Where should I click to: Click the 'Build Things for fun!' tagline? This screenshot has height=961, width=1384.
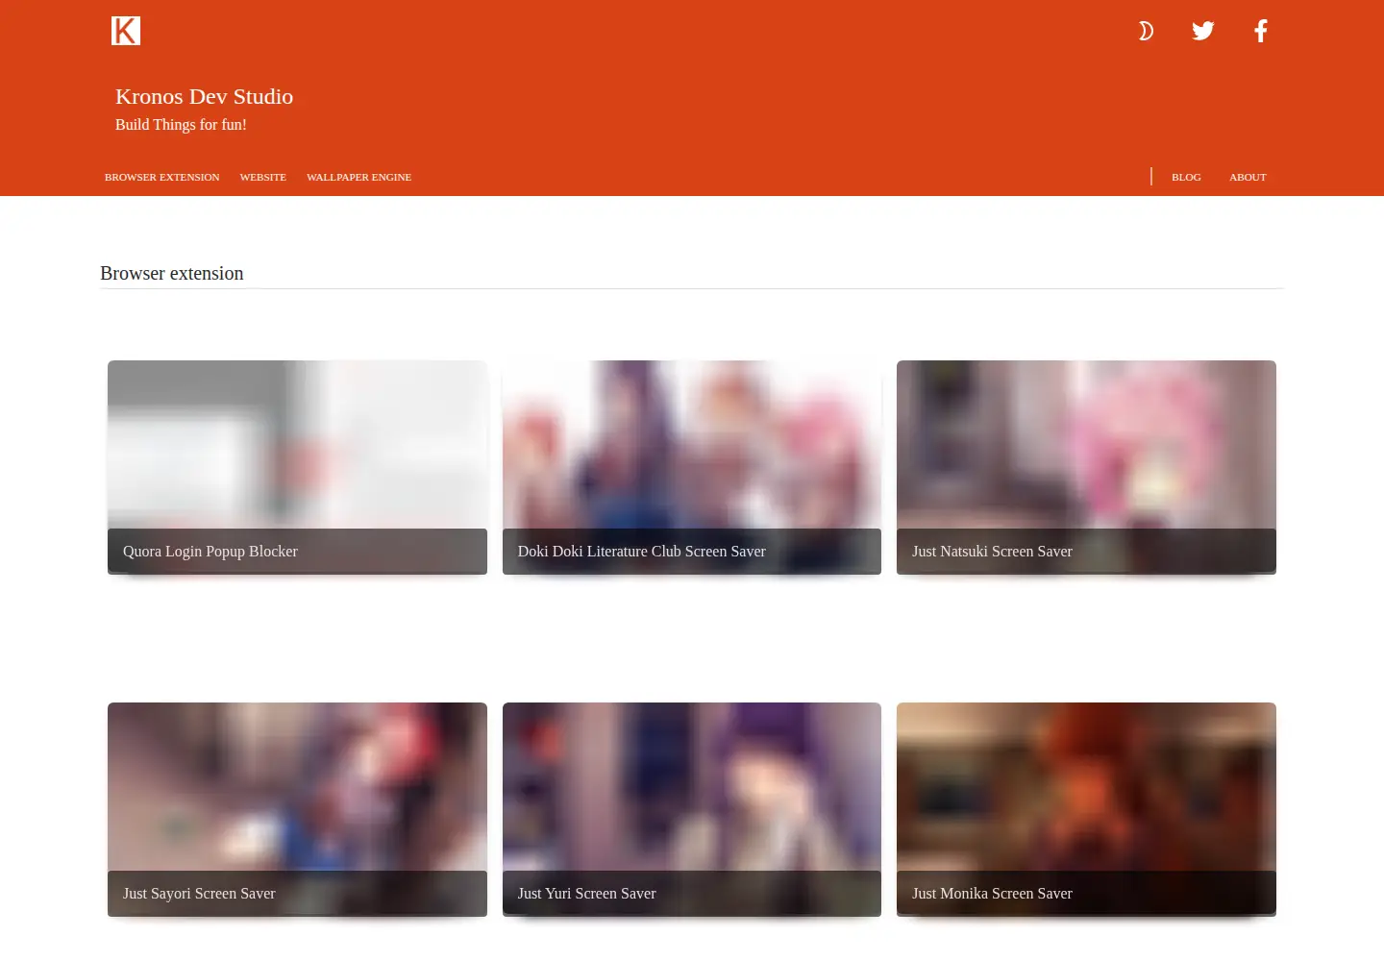tap(181, 125)
